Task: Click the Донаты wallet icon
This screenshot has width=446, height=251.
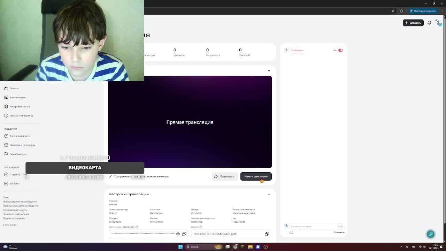Action: (6, 89)
